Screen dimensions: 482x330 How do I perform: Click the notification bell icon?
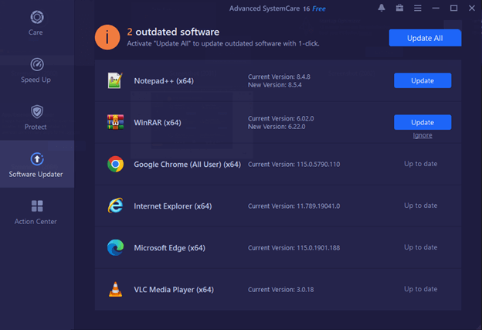[x=382, y=9]
